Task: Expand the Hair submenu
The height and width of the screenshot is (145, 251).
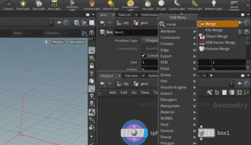Action: tap(178, 81)
